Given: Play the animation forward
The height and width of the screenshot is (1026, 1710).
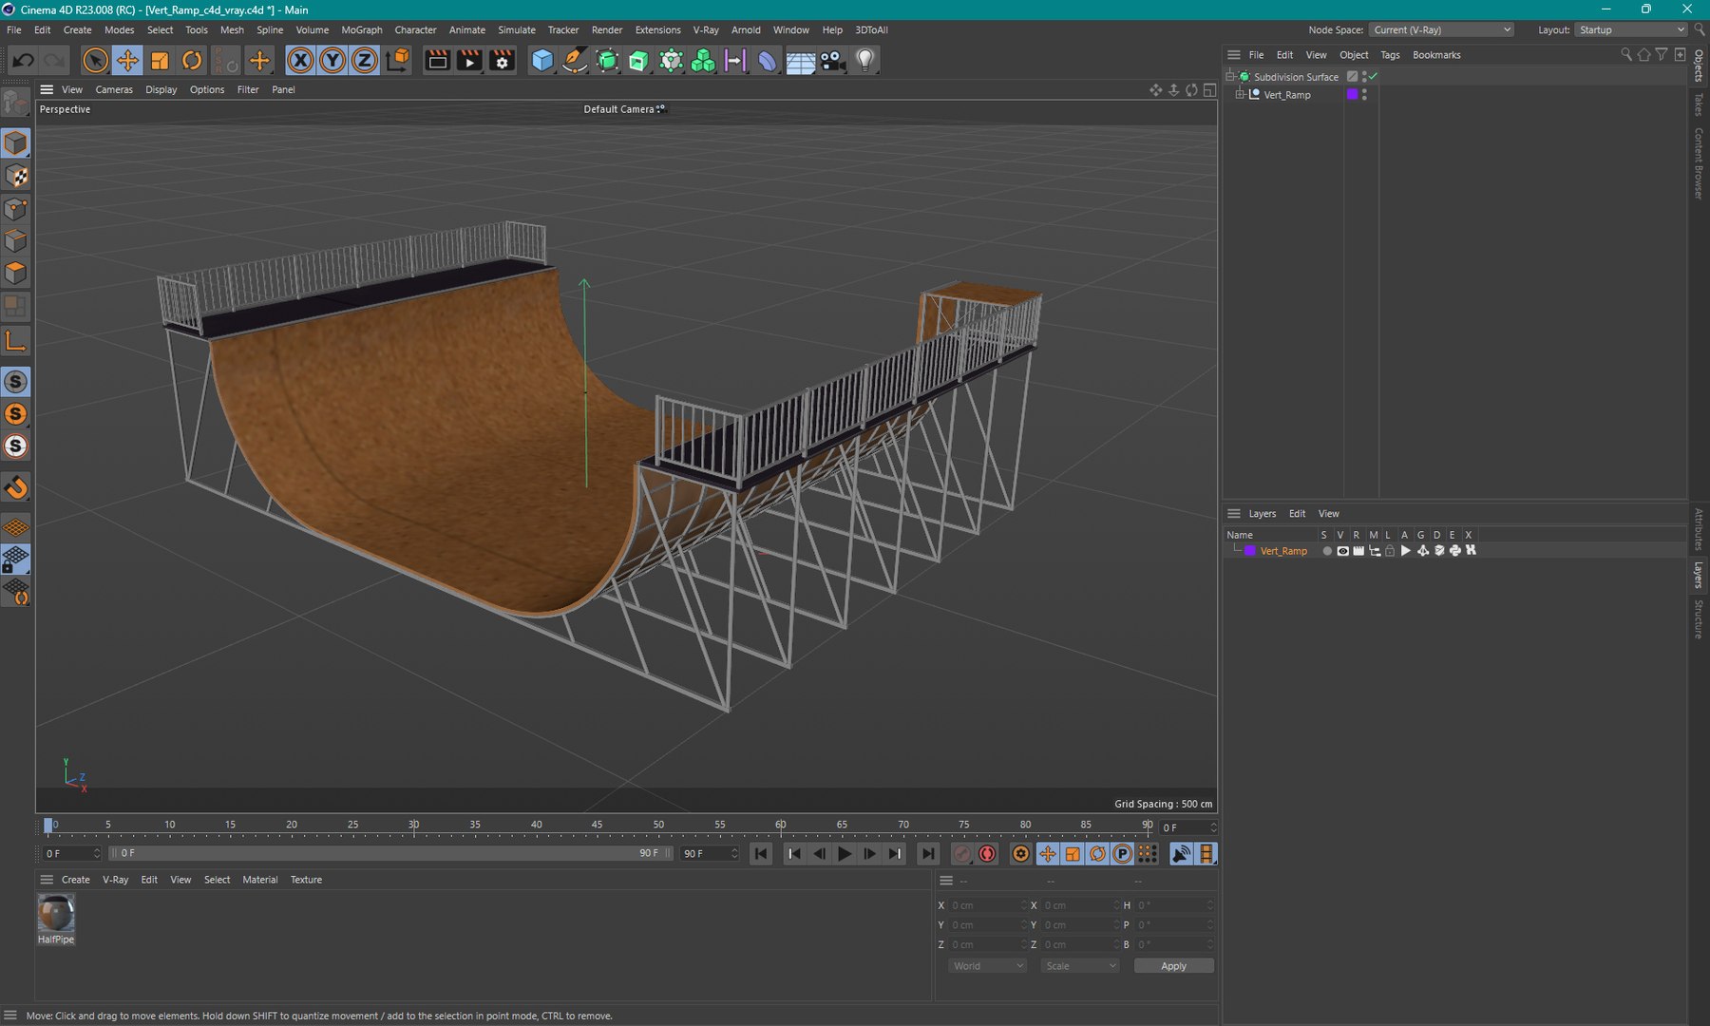Looking at the screenshot, I should (844, 854).
